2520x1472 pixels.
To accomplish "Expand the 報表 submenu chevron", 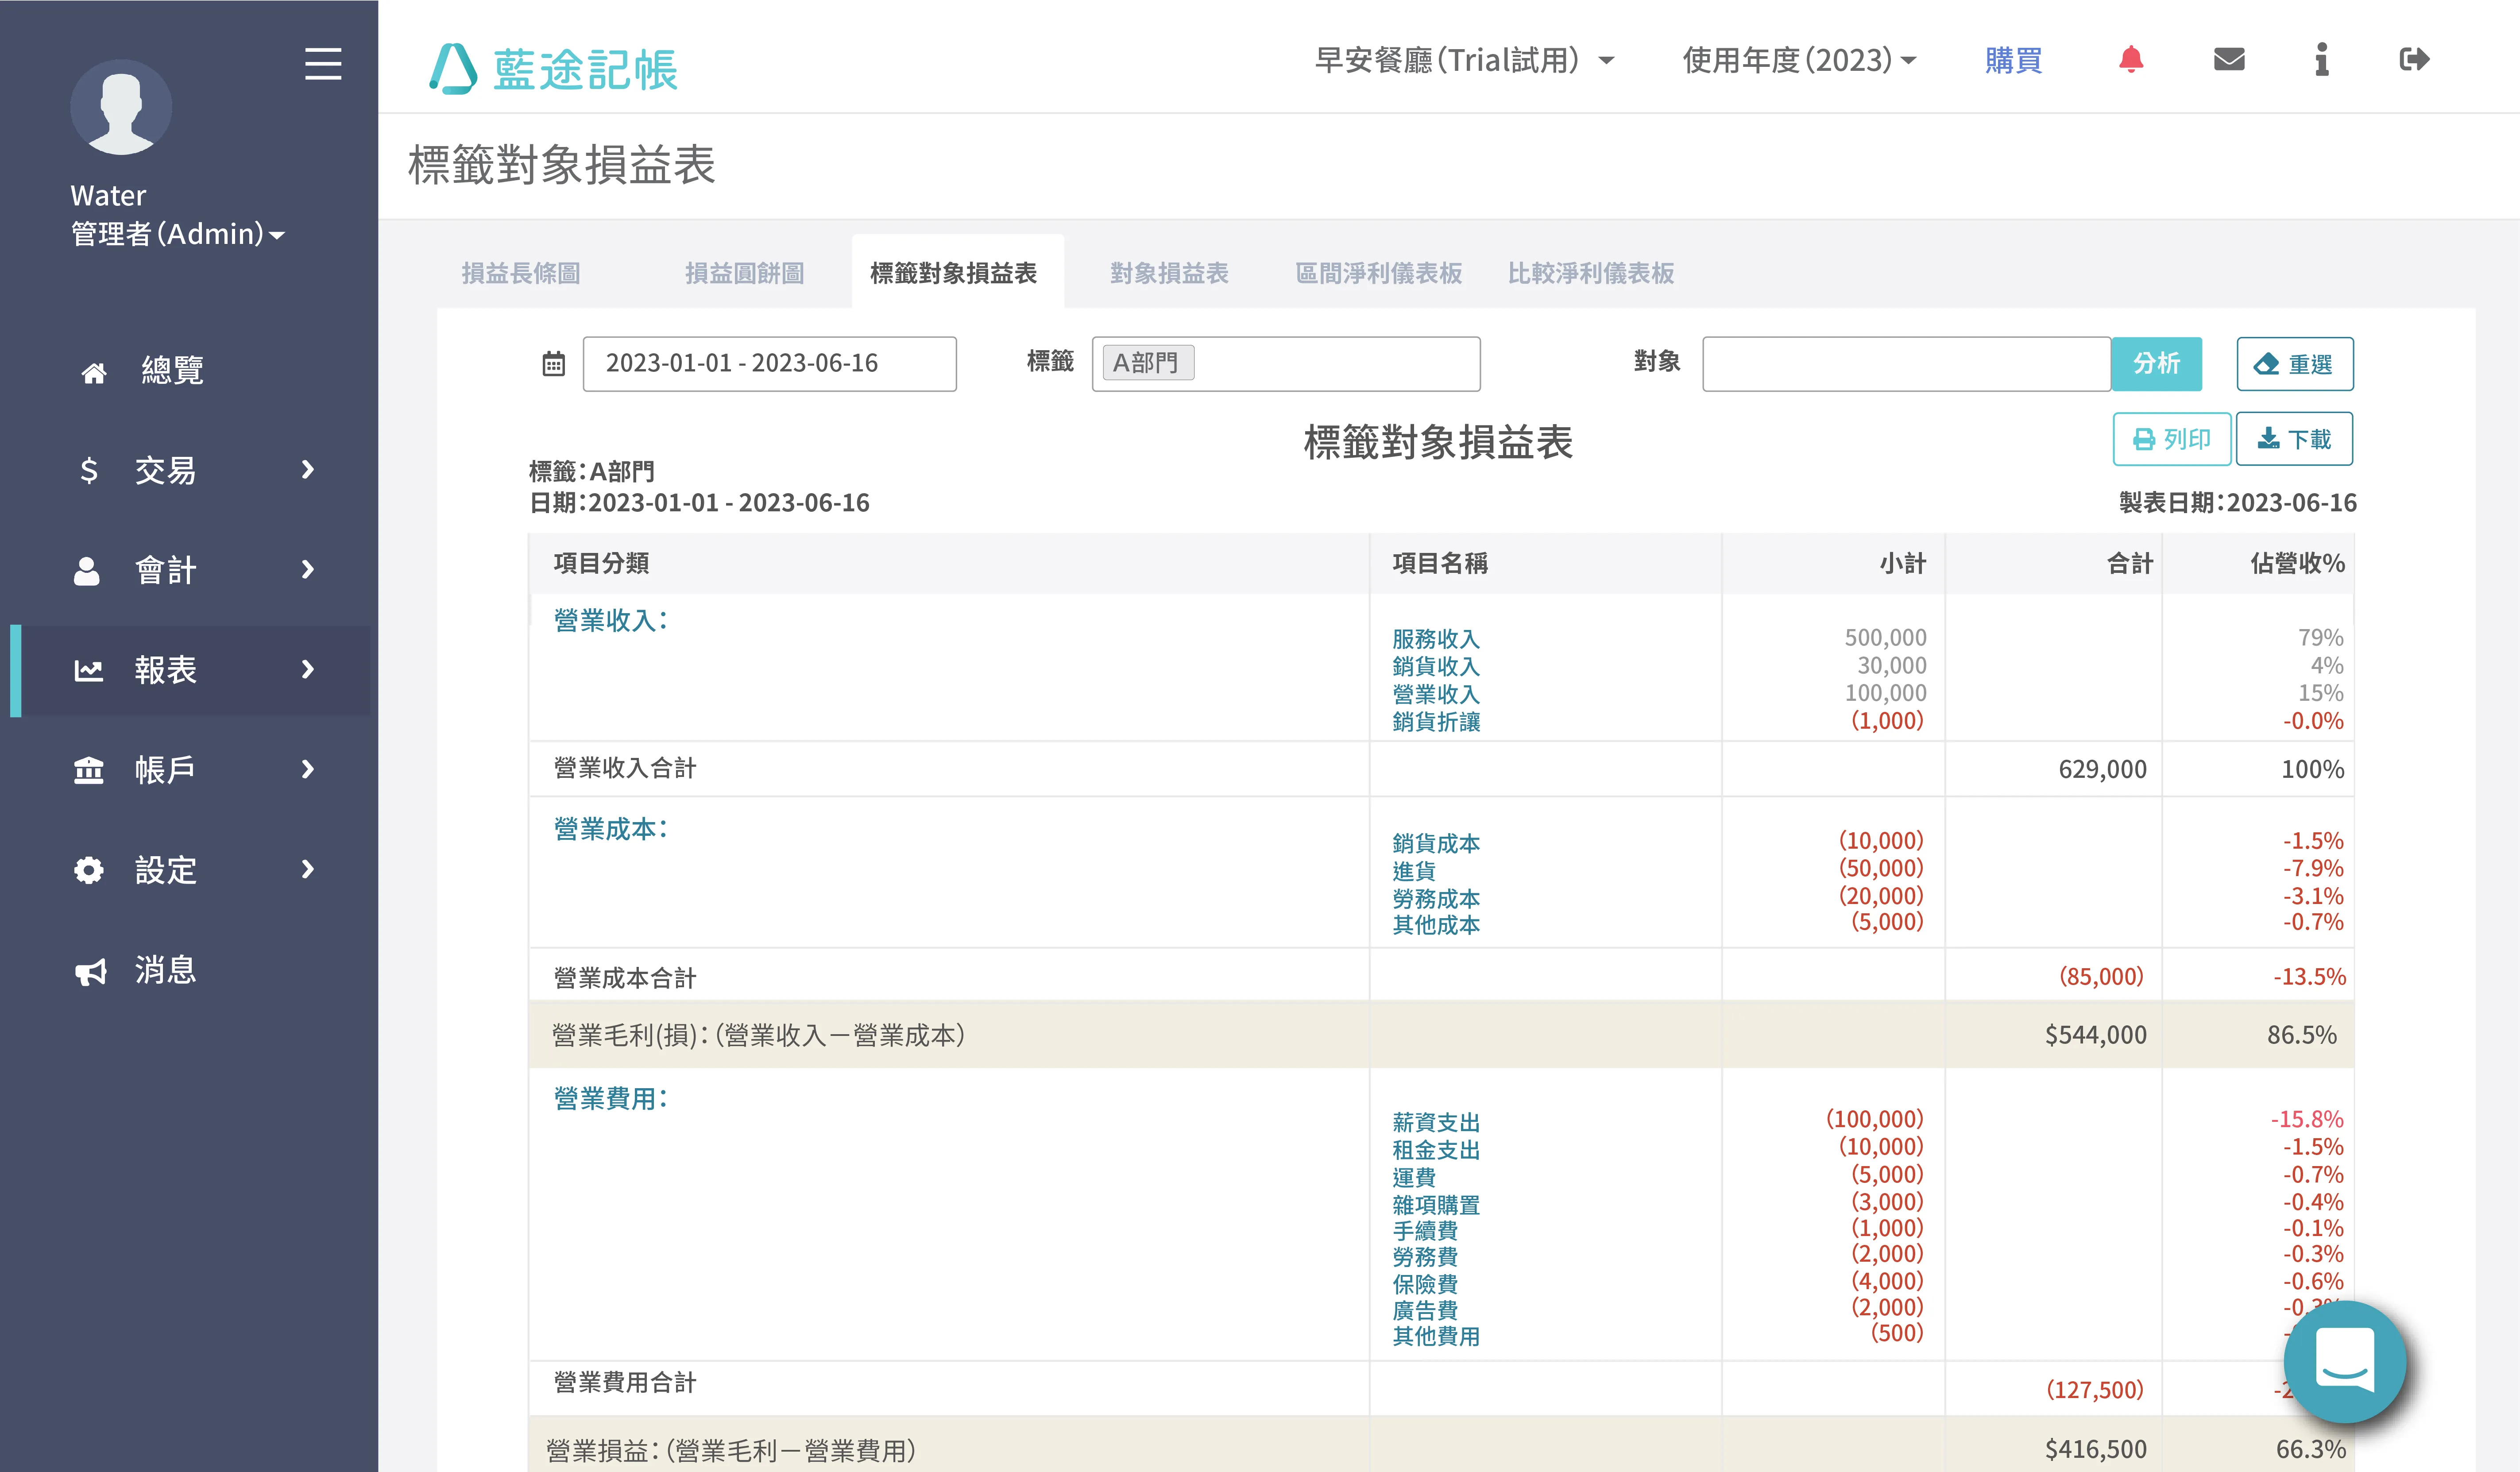I will tap(308, 669).
